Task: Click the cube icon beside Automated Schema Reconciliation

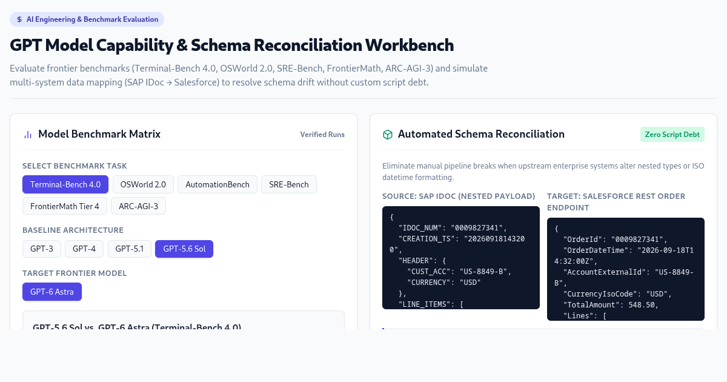Action: [x=388, y=135]
